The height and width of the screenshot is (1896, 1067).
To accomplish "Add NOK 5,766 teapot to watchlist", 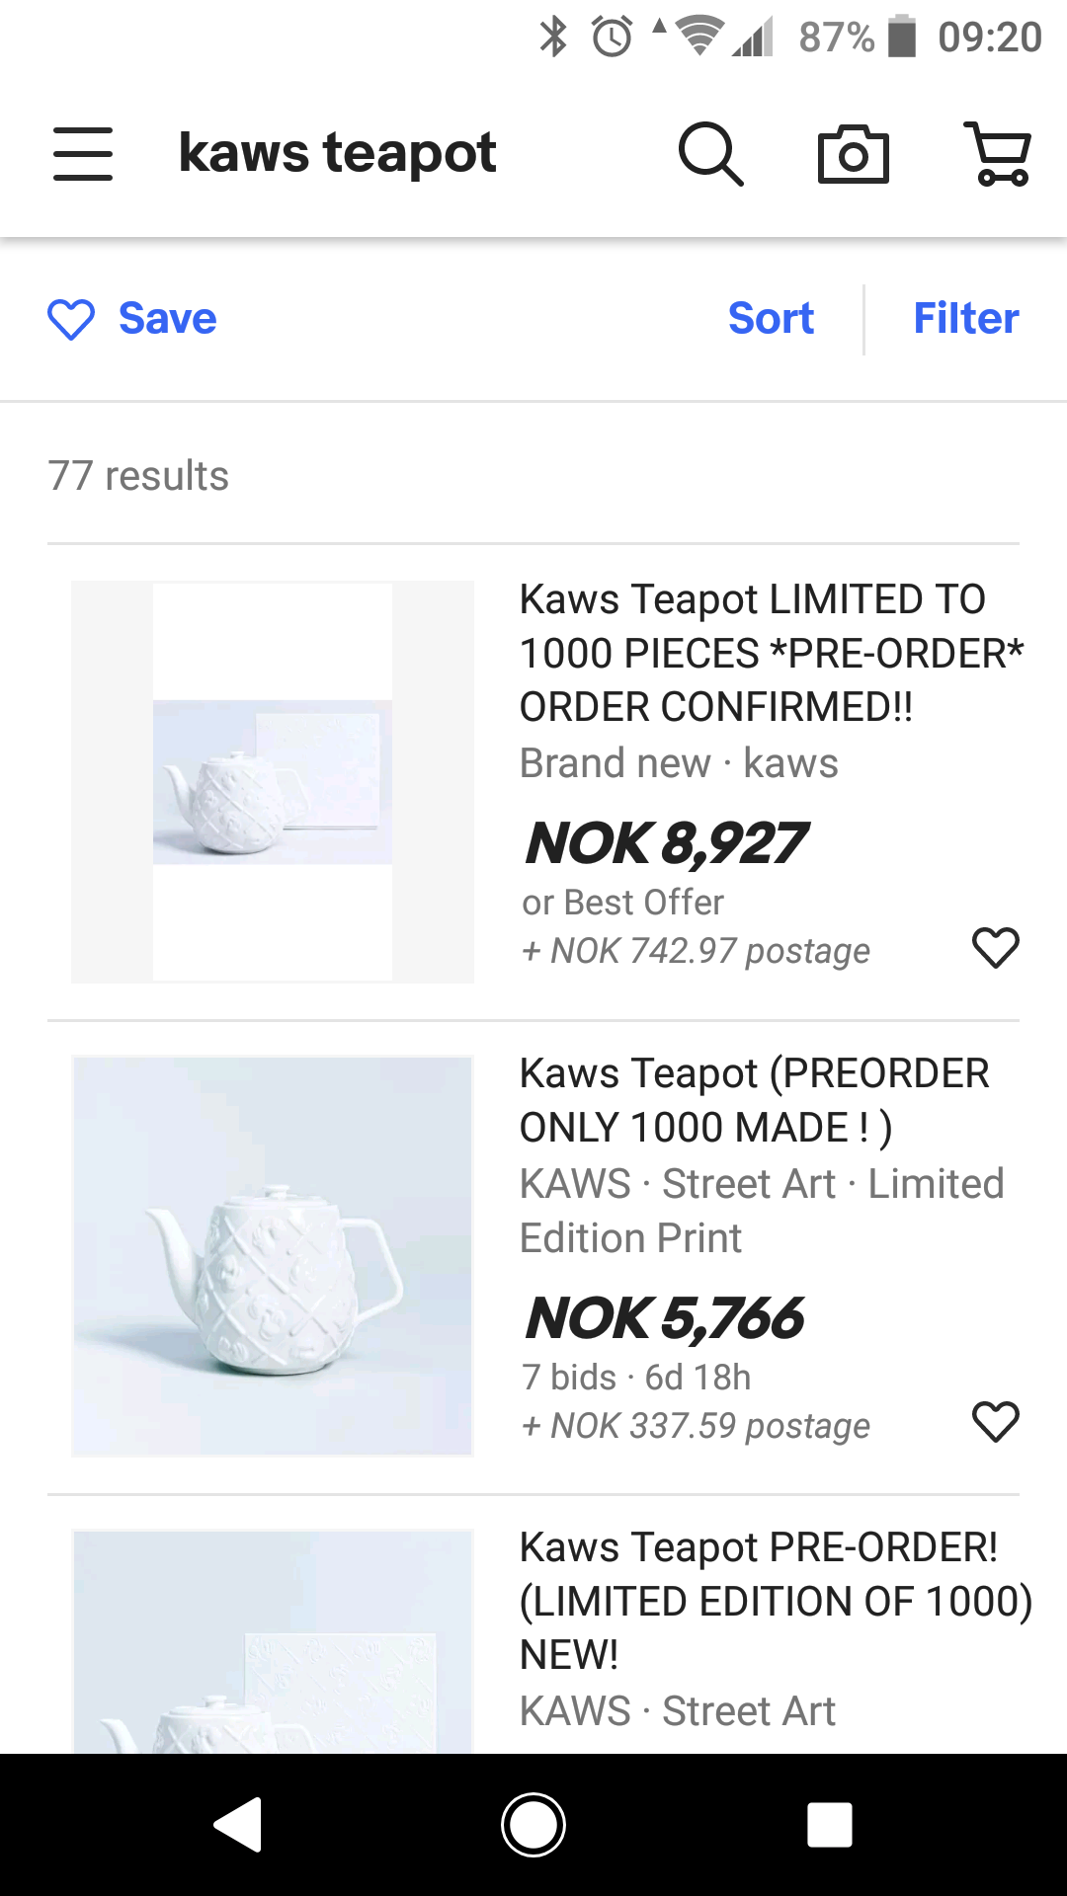I will [995, 1422].
